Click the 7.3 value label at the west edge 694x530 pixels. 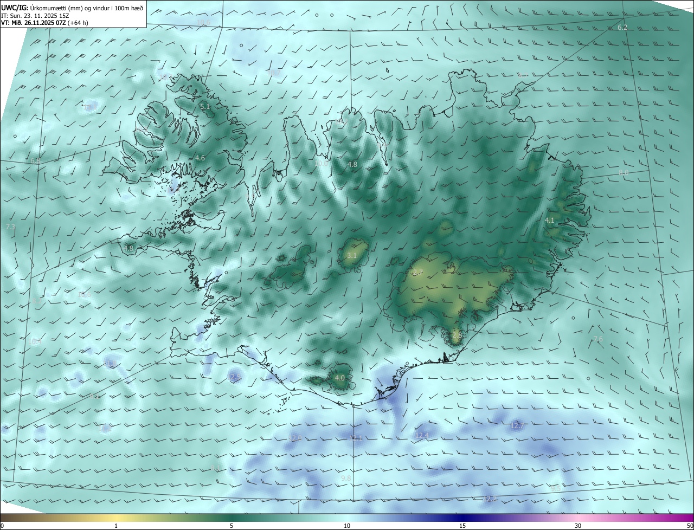(x=10, y=227)
